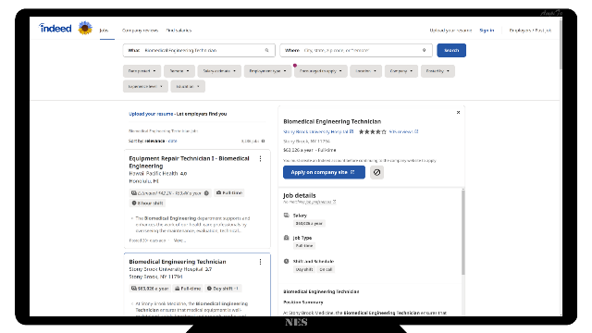Sort results by date

[x=173, y=141]
